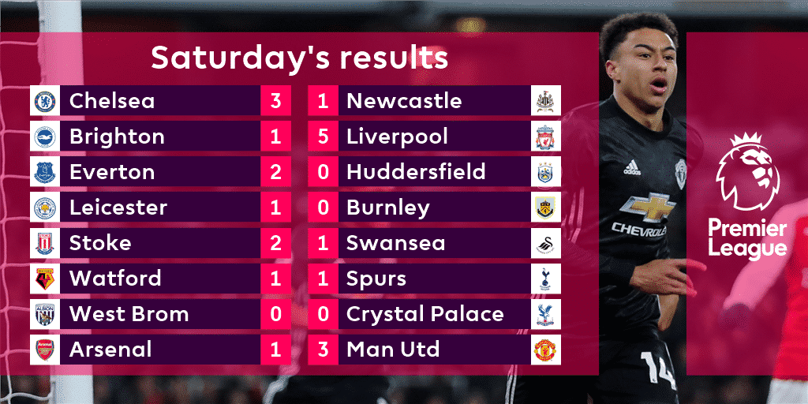The height and width of the screenshot is (404, 808).
Task: Click the Chelsea club crest
Action: pyautogui.click(x=44, y=101)
